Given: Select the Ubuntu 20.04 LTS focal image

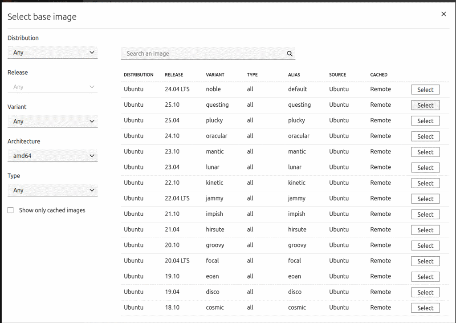Looking at the screenshot, I should click(425, 261).
